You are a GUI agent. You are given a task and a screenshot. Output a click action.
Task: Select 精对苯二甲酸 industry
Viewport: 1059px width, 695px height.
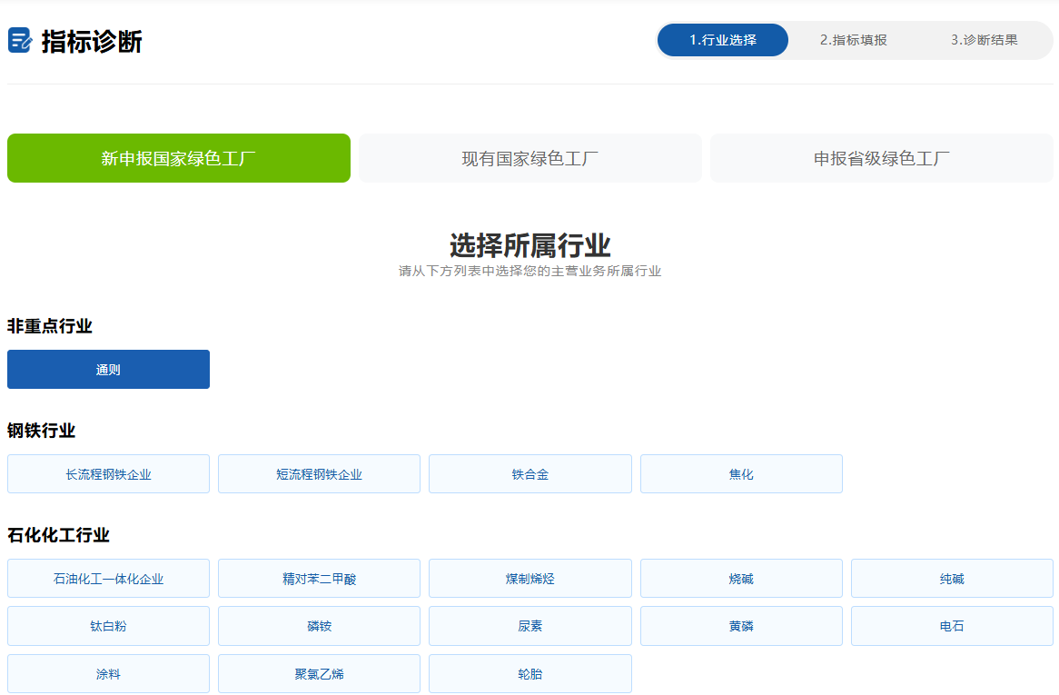pyautogui.click(x=319, y=579)
